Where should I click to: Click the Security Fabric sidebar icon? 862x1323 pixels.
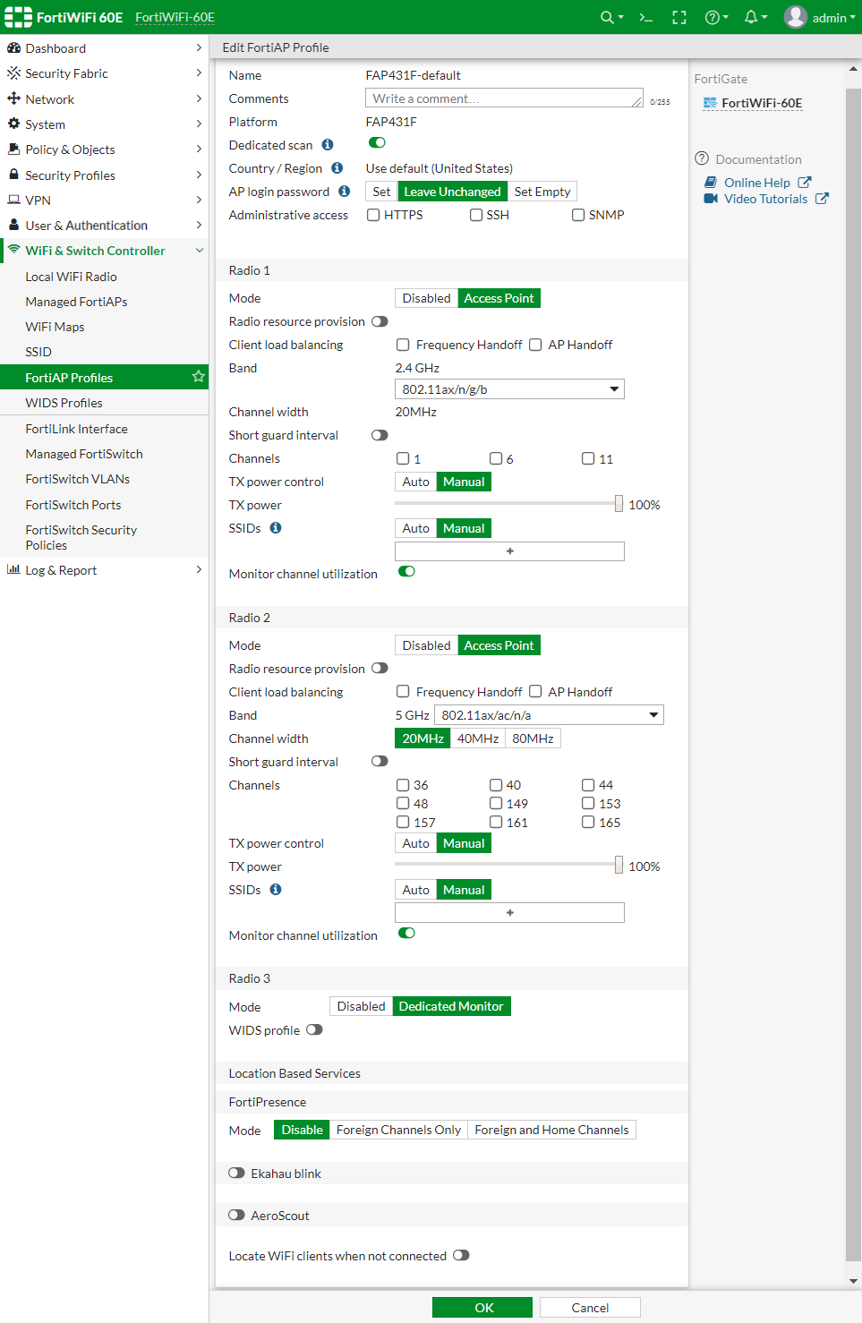[13, 73]
